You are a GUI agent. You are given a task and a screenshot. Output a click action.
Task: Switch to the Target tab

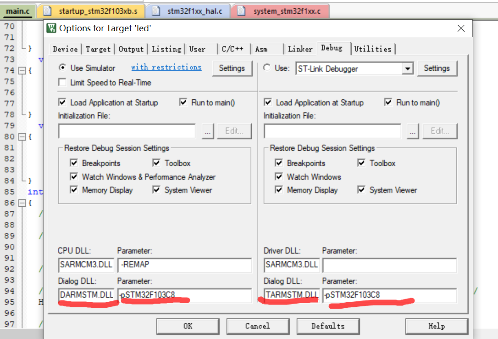coord(98,49)
